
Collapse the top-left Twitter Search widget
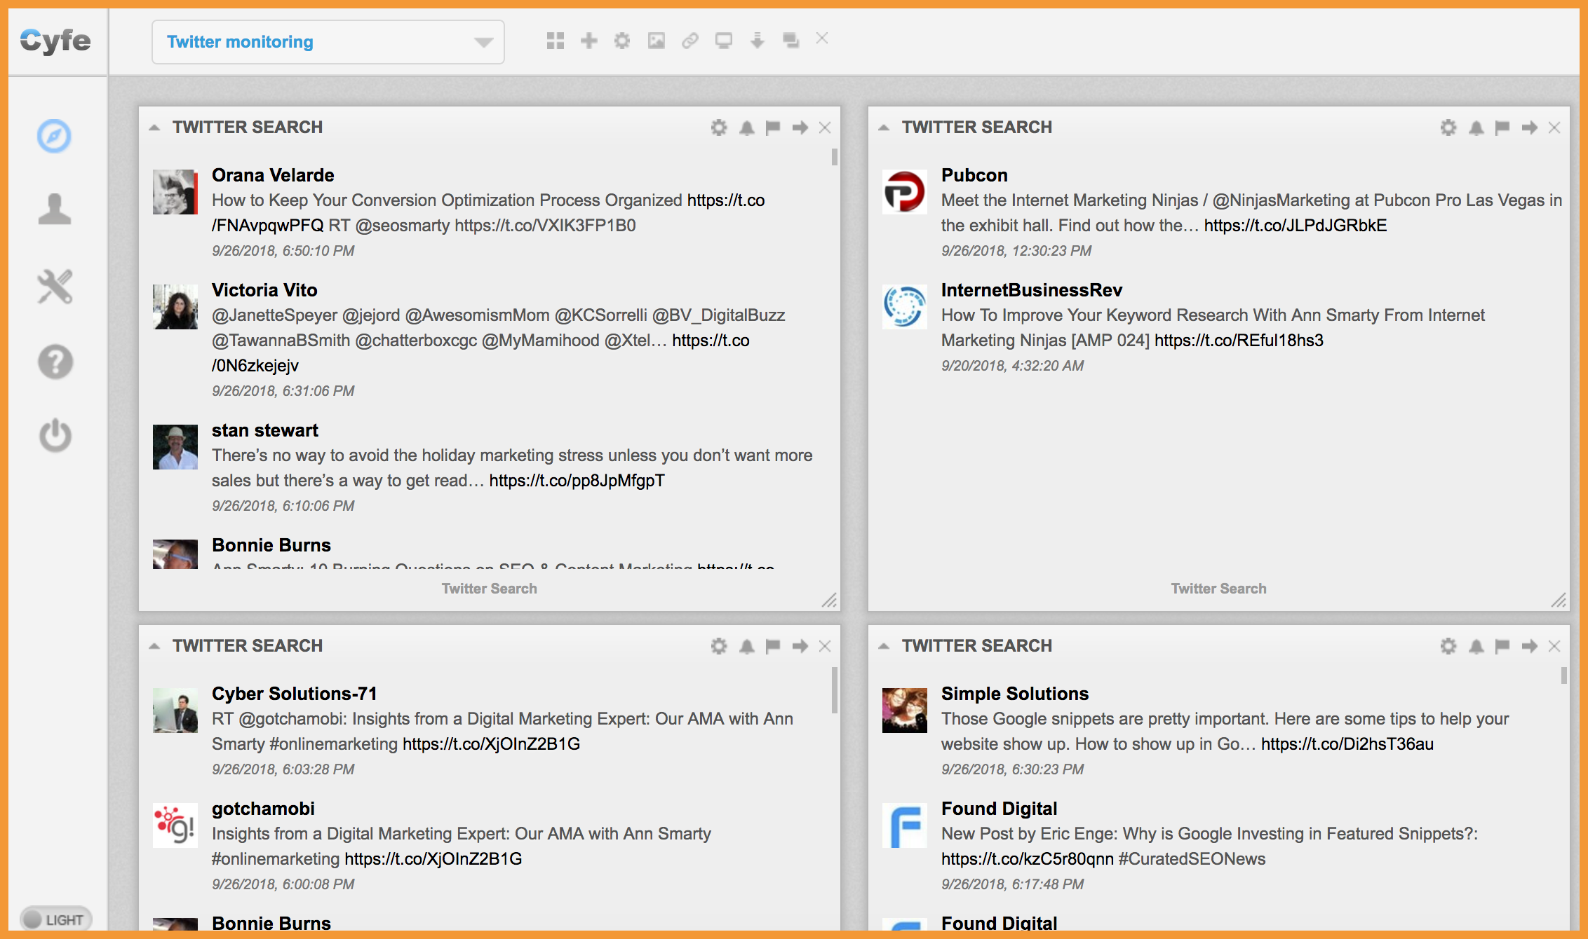pyautogui.click(x=156, y=128)
